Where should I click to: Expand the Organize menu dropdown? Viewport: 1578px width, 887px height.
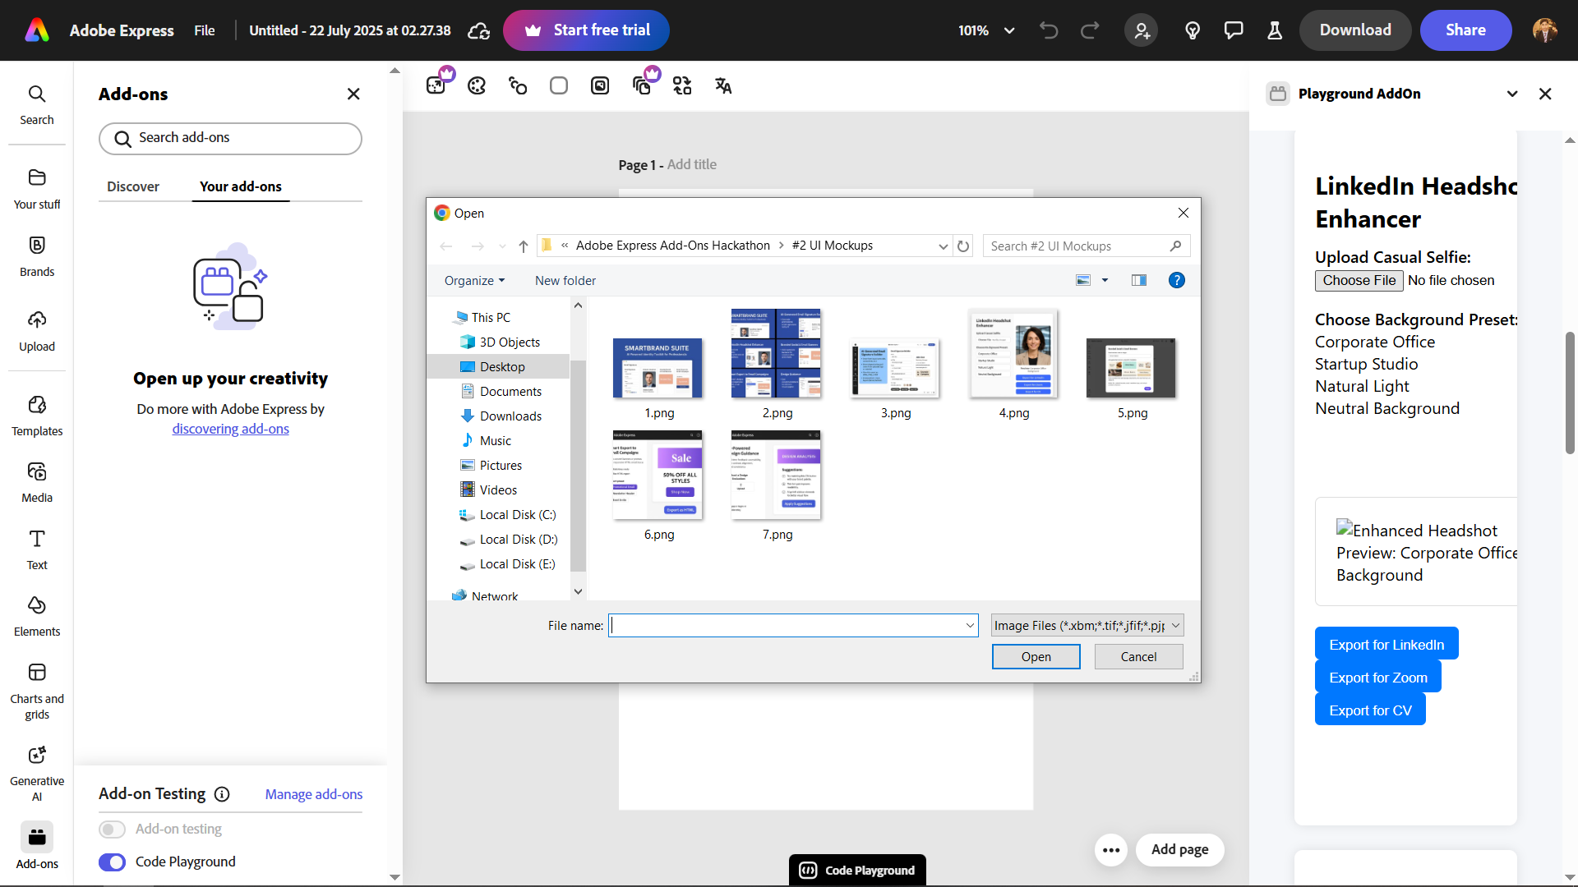click(x=474, y=280)
